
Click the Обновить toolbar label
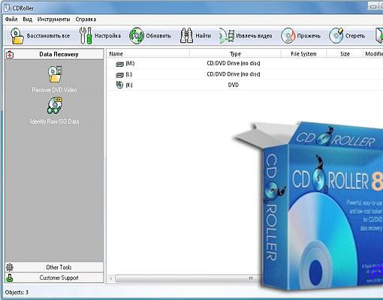(158, 36)
